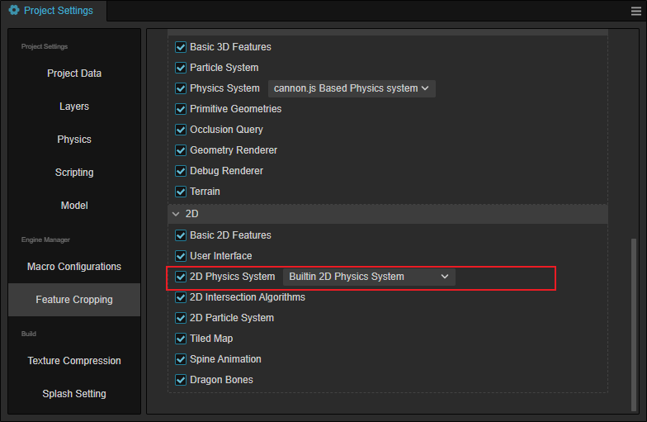This screenshot has width=647, height=422.
Task: Uncheck the Tiled Map checkbox
Action: coord(181,339)
